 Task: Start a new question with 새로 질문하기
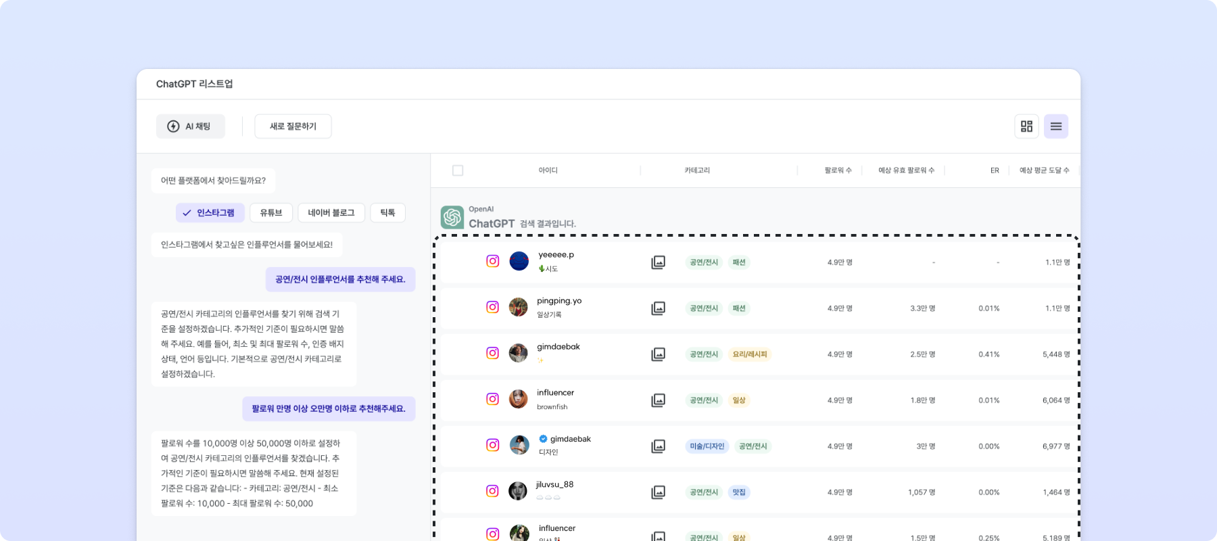pos(293,126)
